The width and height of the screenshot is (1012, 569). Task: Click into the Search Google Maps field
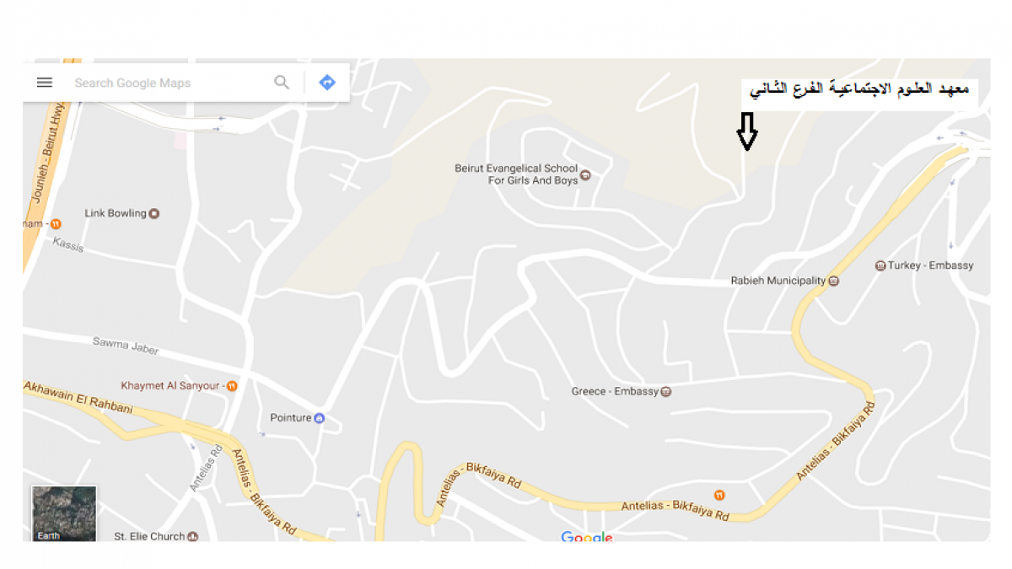click(169, 83)
